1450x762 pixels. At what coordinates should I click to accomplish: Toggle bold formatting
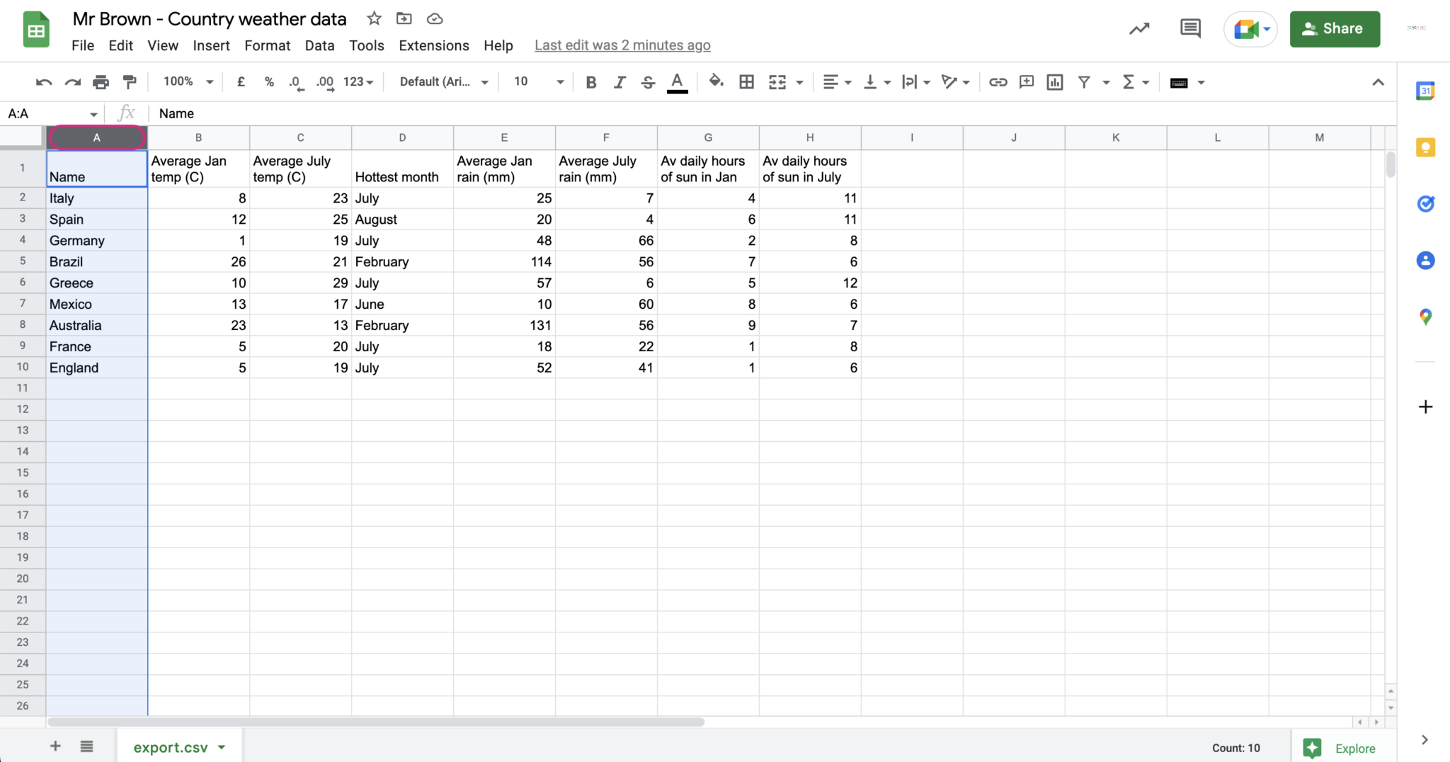pyautogui.click(x=591, y=81)
